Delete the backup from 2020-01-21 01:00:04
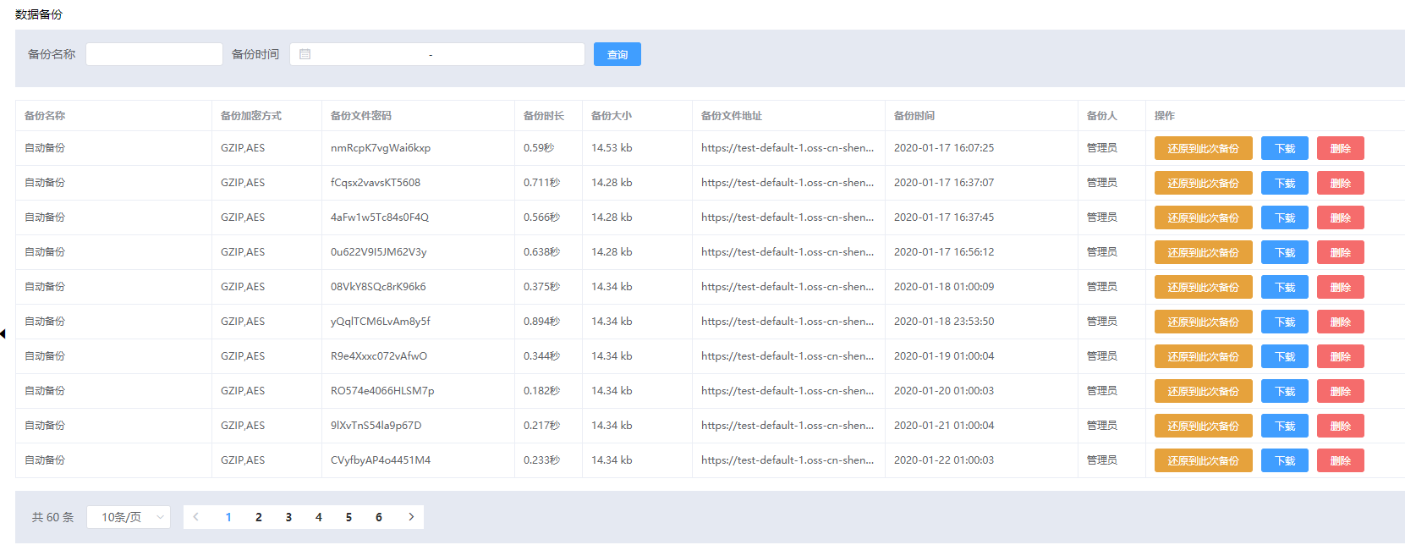The height and width of the screenshot is (545, 1405). tap(1340, 426)
